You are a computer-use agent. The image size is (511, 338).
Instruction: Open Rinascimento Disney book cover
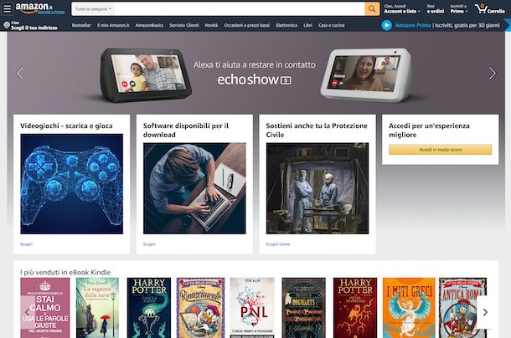200,308
